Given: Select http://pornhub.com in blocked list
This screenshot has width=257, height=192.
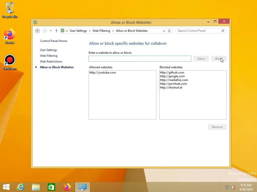Looking at the screenshot, I should point(173,84).
